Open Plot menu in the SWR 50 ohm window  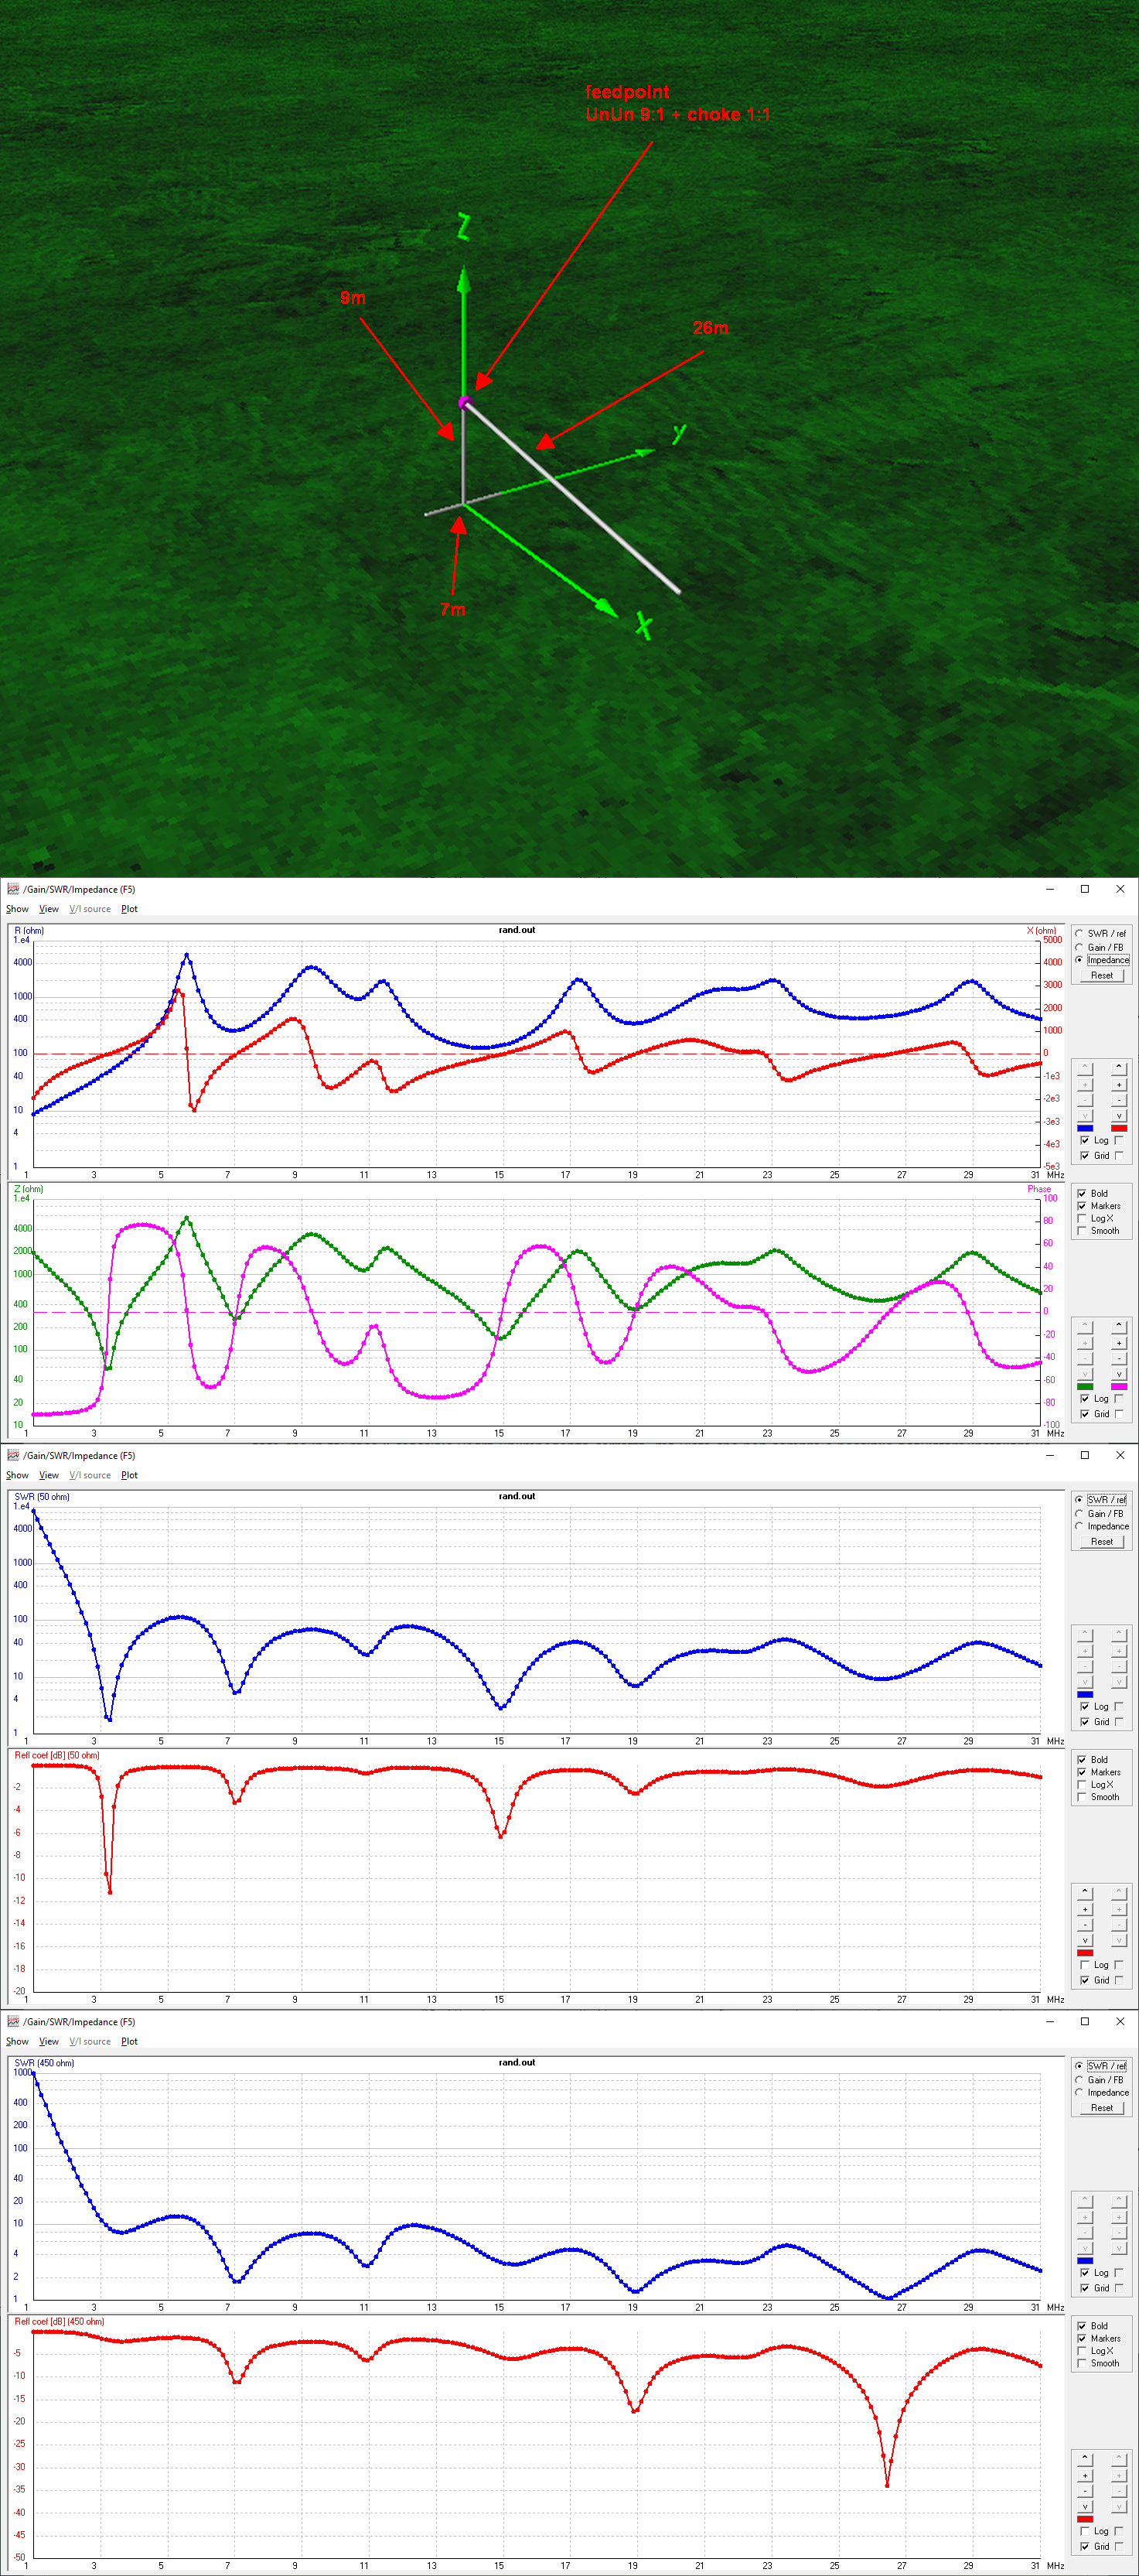129,1475
